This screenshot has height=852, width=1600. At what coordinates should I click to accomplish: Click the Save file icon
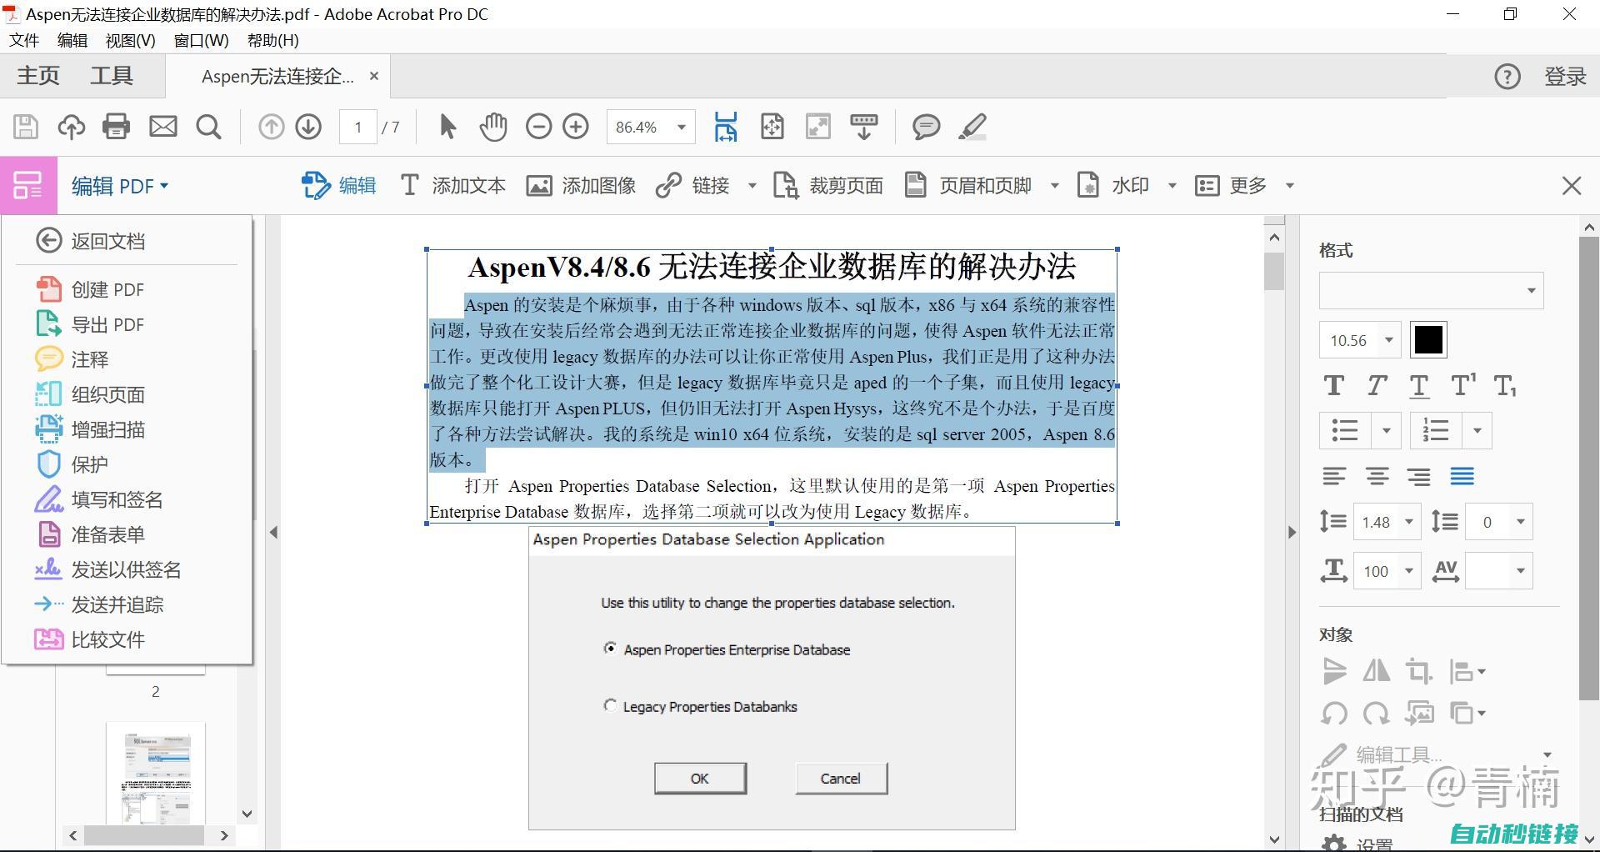pos(26,127)
